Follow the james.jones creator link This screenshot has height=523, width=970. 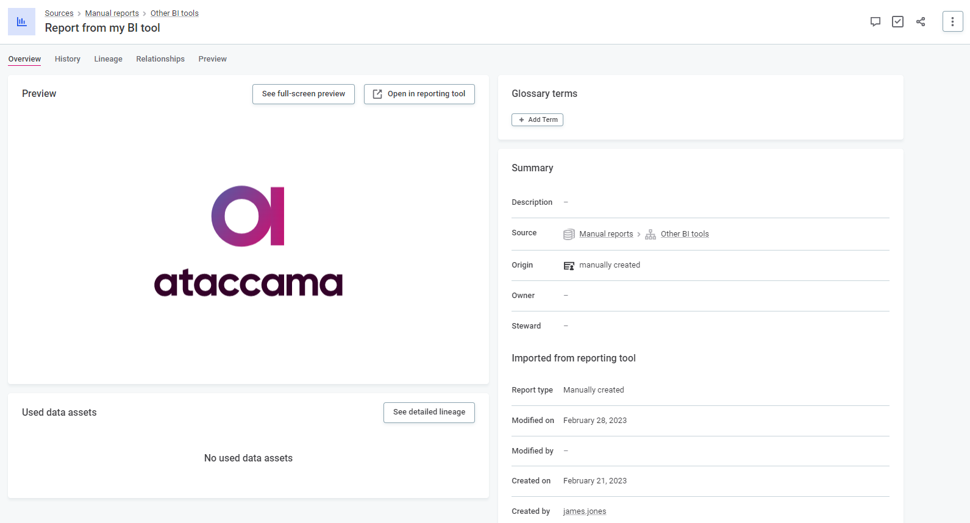[x=585, y=511]
